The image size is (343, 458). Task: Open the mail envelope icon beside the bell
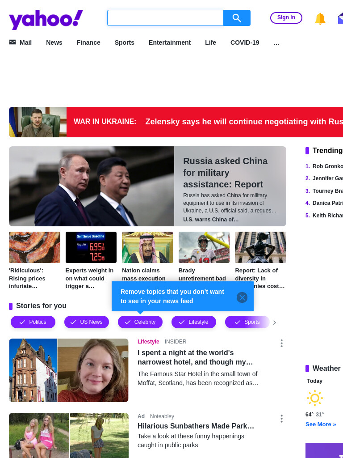coord(340,18)
